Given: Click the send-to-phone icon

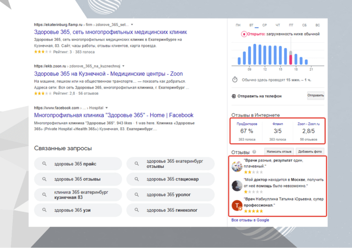Looking at the screenshot, I should (234, 96).
